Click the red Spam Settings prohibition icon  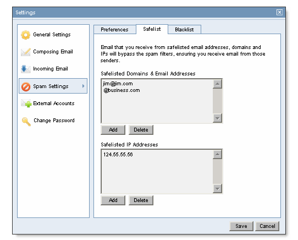[x=26, y=86]
